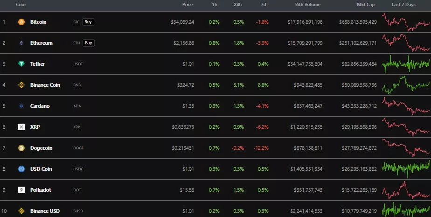Open Binance Coin's 7-day sparkline chart
Screen dimensions: 431x217
click(x=406, y=85)
